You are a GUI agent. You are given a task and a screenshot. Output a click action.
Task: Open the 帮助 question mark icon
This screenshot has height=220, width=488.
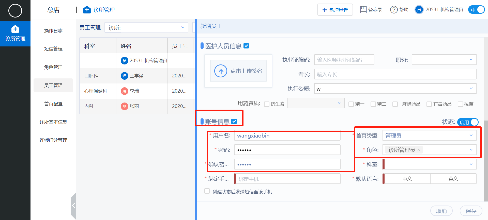click(394, 10)
